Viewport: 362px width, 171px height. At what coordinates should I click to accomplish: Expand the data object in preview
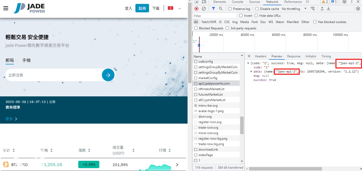[x=251, y=71]
